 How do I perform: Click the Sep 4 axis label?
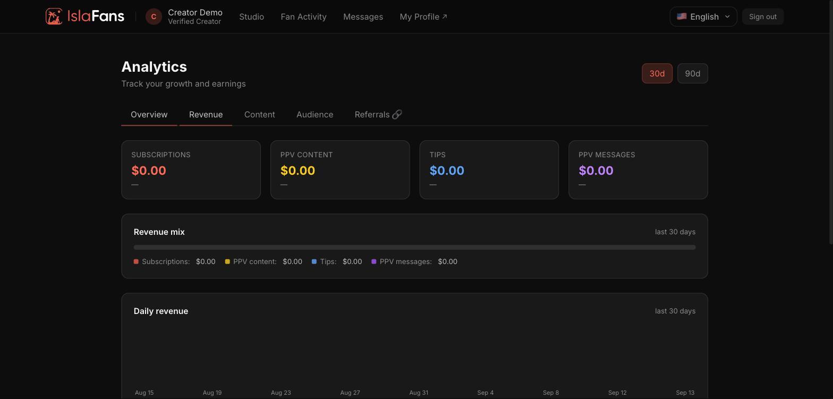486,393
